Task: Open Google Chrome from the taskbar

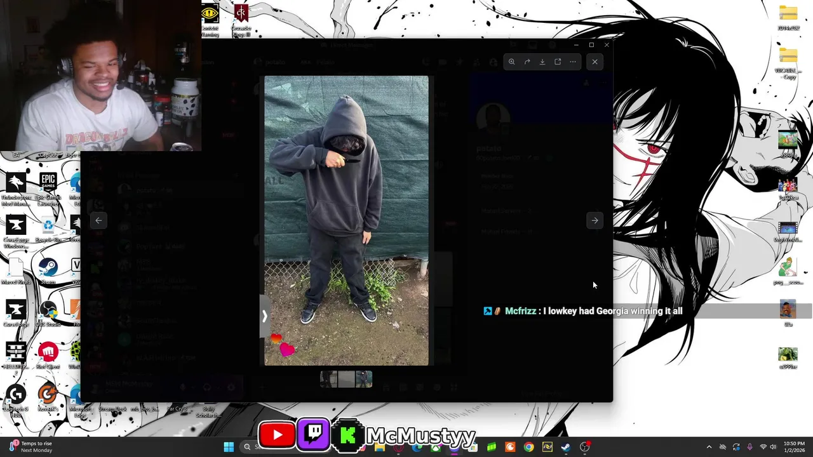Action: click(528, 447)
